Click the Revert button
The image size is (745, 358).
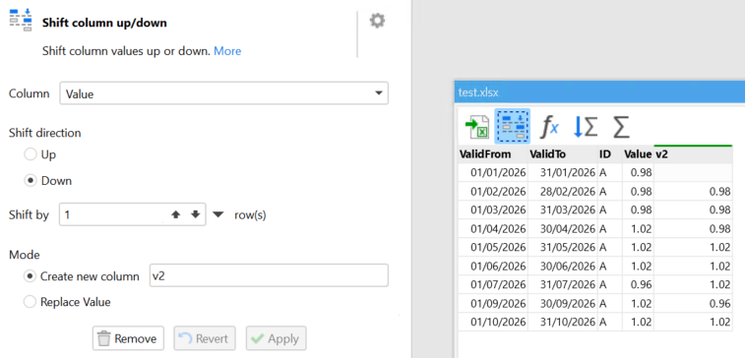[x=205, y=338]
